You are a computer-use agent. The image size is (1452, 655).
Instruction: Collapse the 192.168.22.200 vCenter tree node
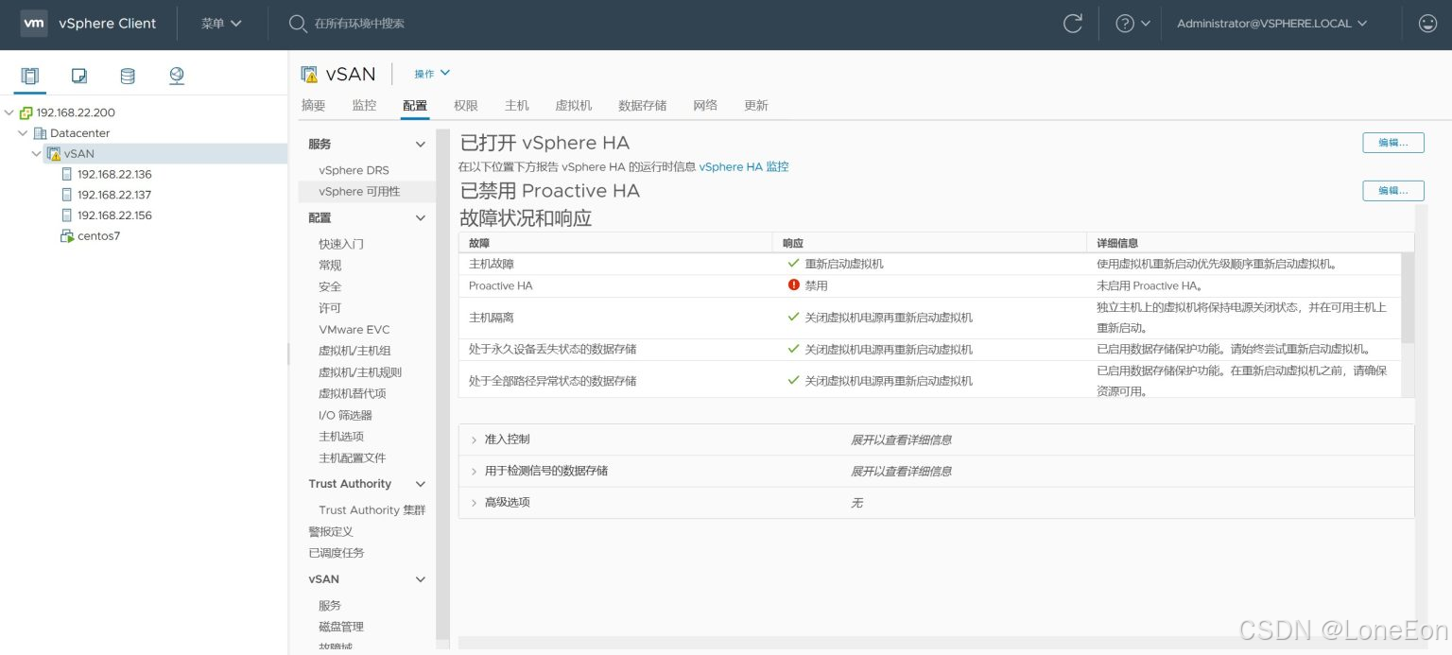pos(9,112)
